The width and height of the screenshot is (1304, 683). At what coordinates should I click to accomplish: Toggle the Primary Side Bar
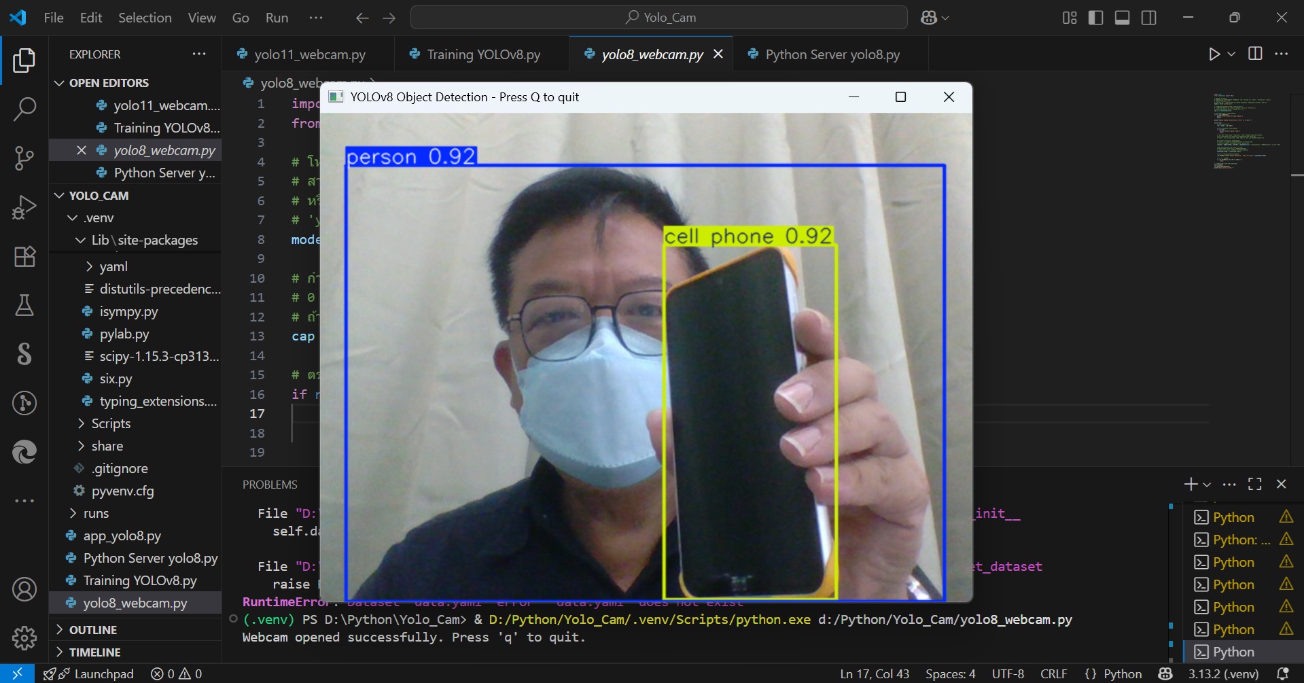pos(1095,18)
